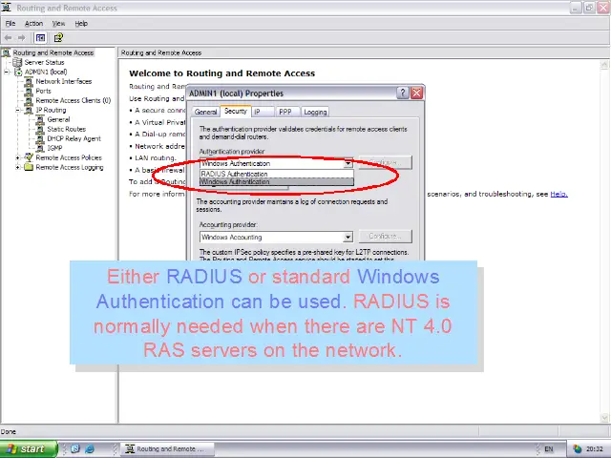Image resolution: width=611 pixels, height=458 pixels.
Task: Click the system tray icon near clock
Action: pyautogui.click(x=577, y=449)
